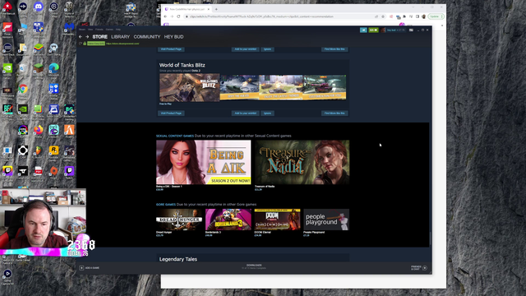Open the BlueStacks desktop shortcut
Screen dimensions: 526x296
39,48
